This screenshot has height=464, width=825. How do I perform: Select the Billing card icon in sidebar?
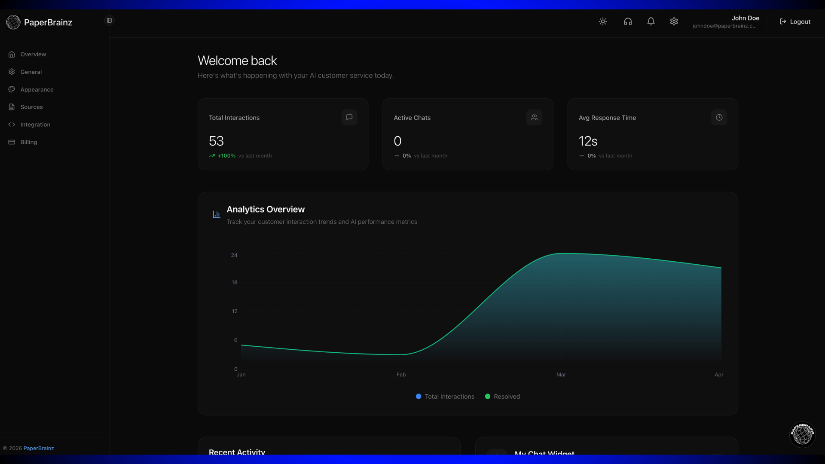12,142
